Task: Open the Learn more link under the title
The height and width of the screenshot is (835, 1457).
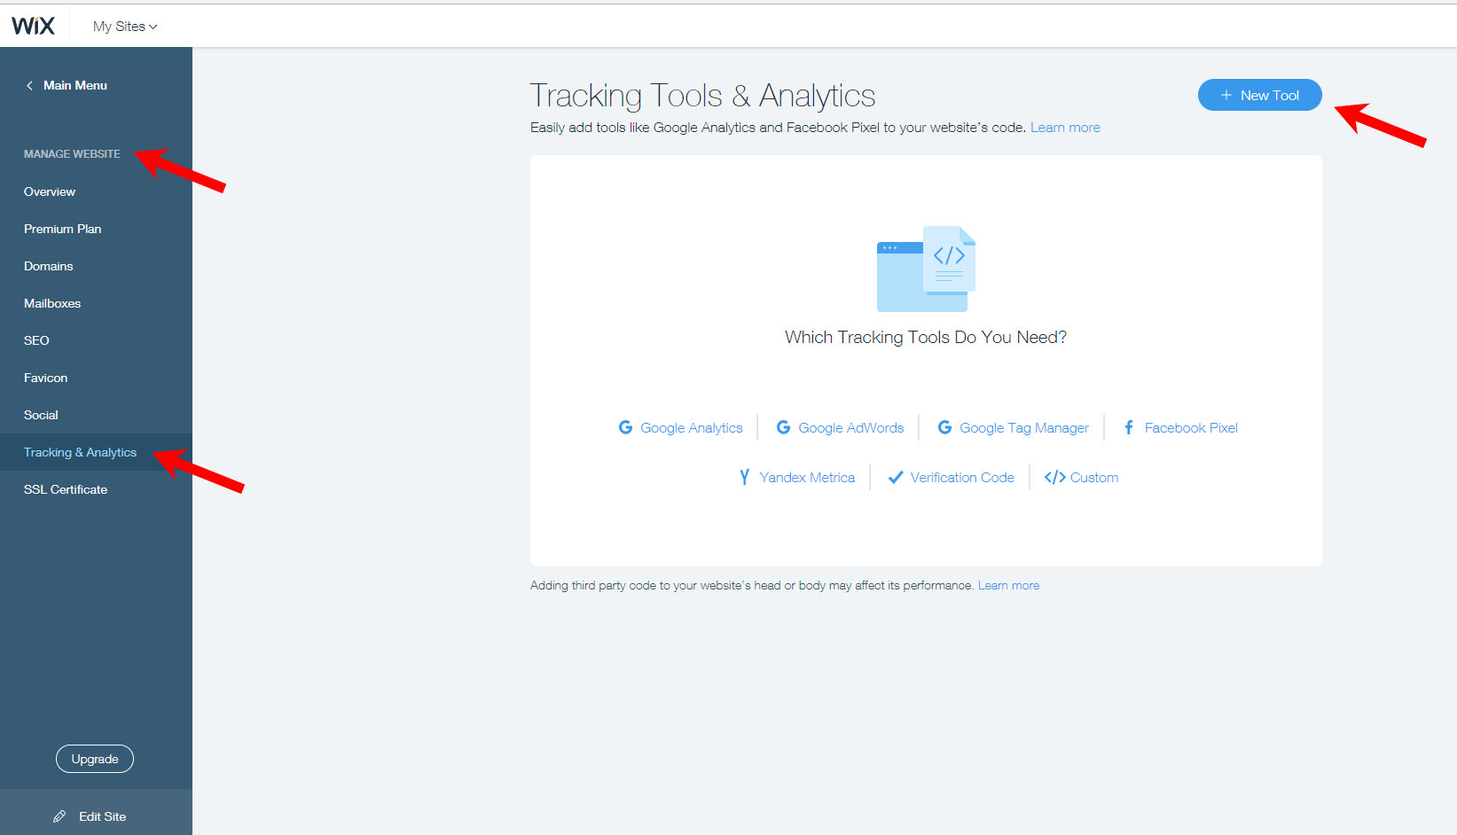Action: coord(1065,128)
